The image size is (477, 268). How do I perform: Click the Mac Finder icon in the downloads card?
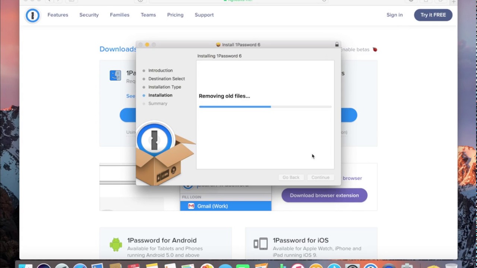pos(115,75)
